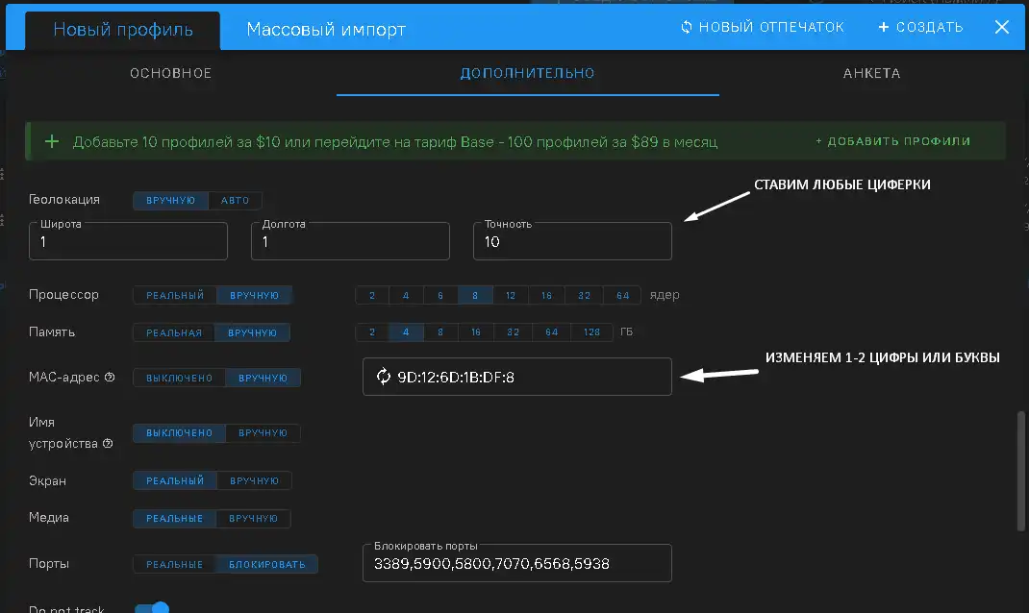Viewport: 1029px width, 613px height.
Task: Set Память to РЕАЛЬНАЯ
Action: click(174, 333)
